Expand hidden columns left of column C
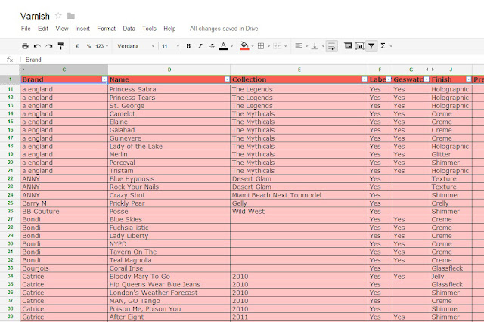484x322 pixels. [x=23, y=70]
